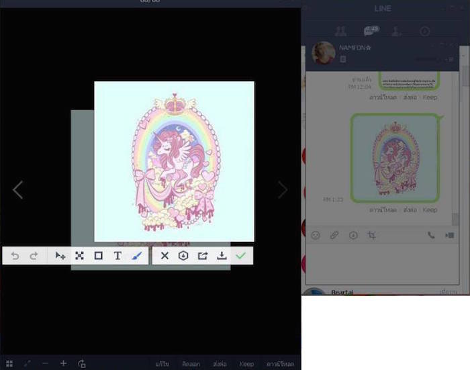Undo the last capture edit
The height and width of the screenshot is (370, 470).
pyautogui.click(x=15, y=256)
